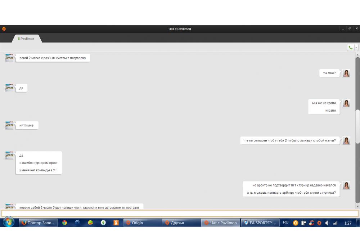Click the message 'мы же не грали'
Image resolution: width=360 pixels, height=252 pixels.
click(x=324, y=103)
